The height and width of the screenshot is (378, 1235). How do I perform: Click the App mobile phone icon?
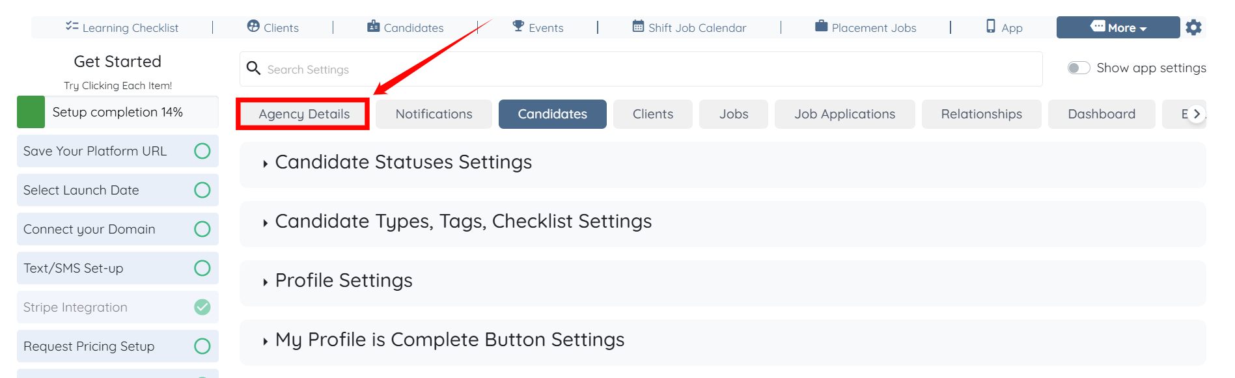click(x=991, y=27)
